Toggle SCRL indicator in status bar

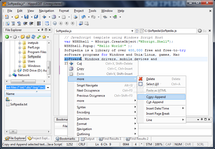[200, 144]
